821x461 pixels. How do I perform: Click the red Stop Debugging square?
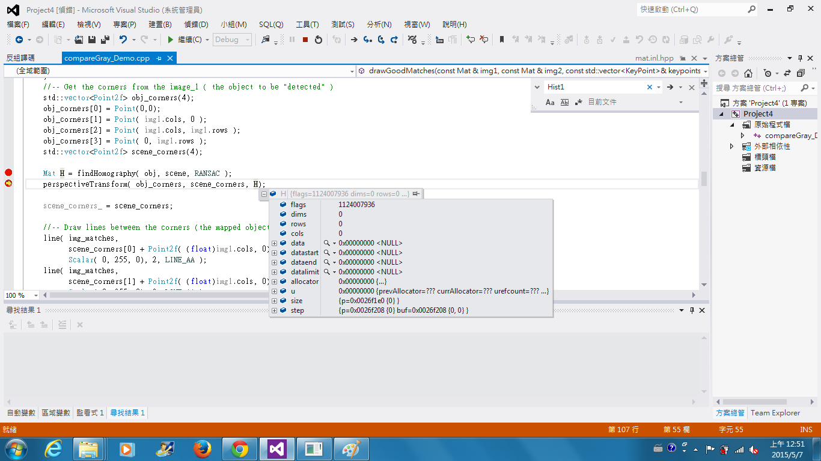tap(305, 40)
